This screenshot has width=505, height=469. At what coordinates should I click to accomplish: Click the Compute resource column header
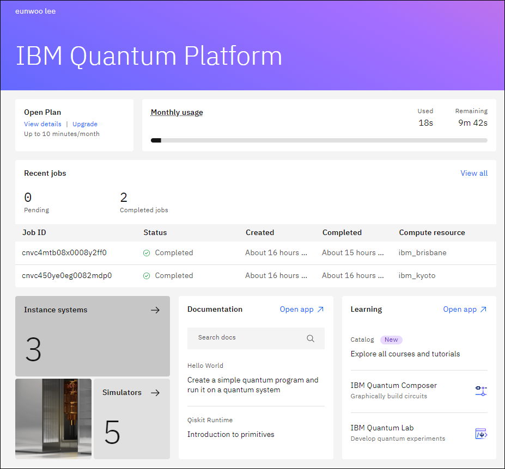point(432,232)
